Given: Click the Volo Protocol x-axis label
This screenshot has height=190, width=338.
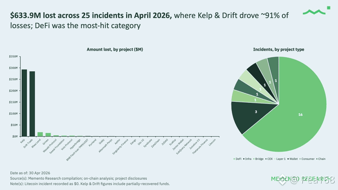Looking at the screenshot, I should pyautogui.click(x=67, y=145).
